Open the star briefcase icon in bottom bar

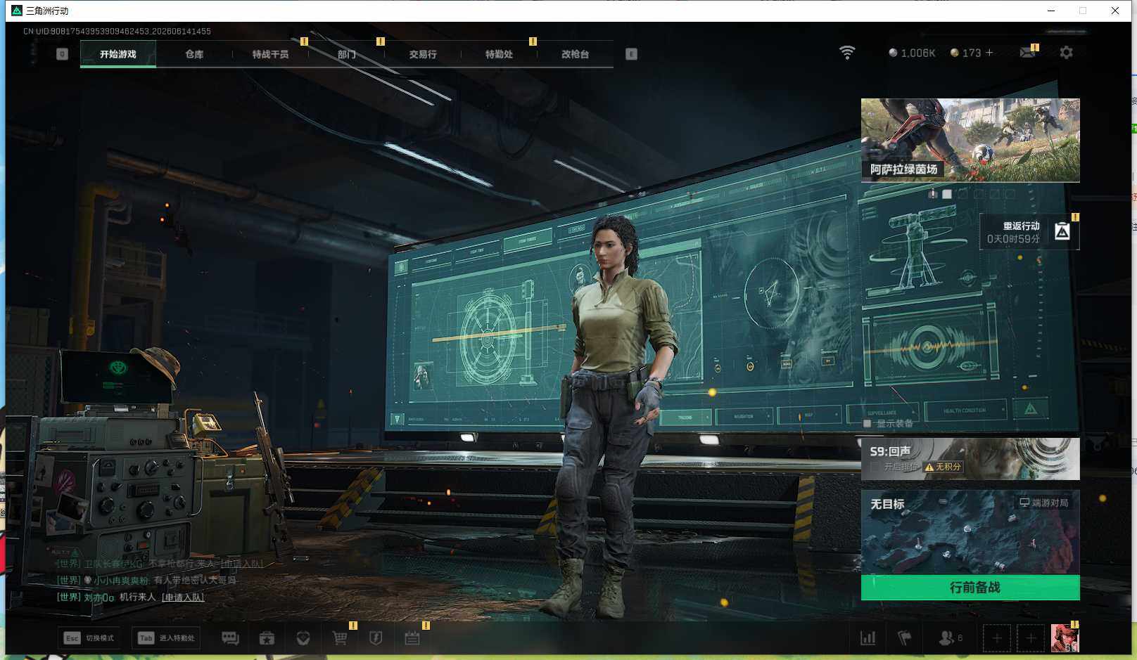tap(267, 638)
